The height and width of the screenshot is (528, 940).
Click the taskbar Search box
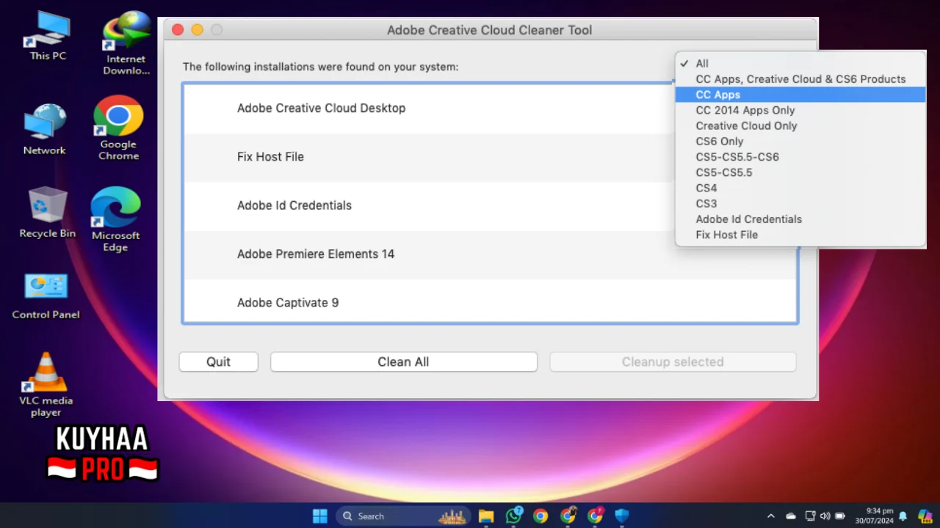(404, 516)
